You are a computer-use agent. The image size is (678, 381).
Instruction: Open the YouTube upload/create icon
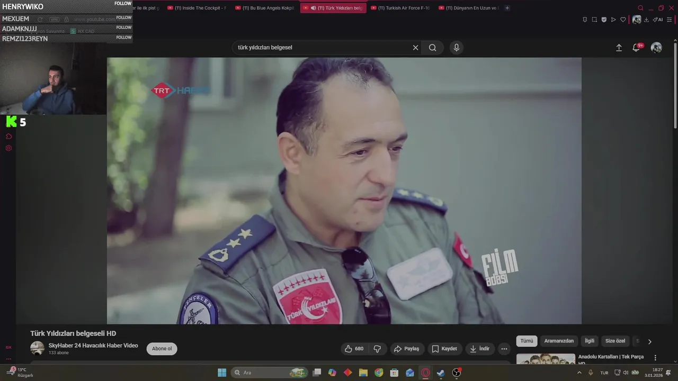pyautogui.click(x=619, y=48)
